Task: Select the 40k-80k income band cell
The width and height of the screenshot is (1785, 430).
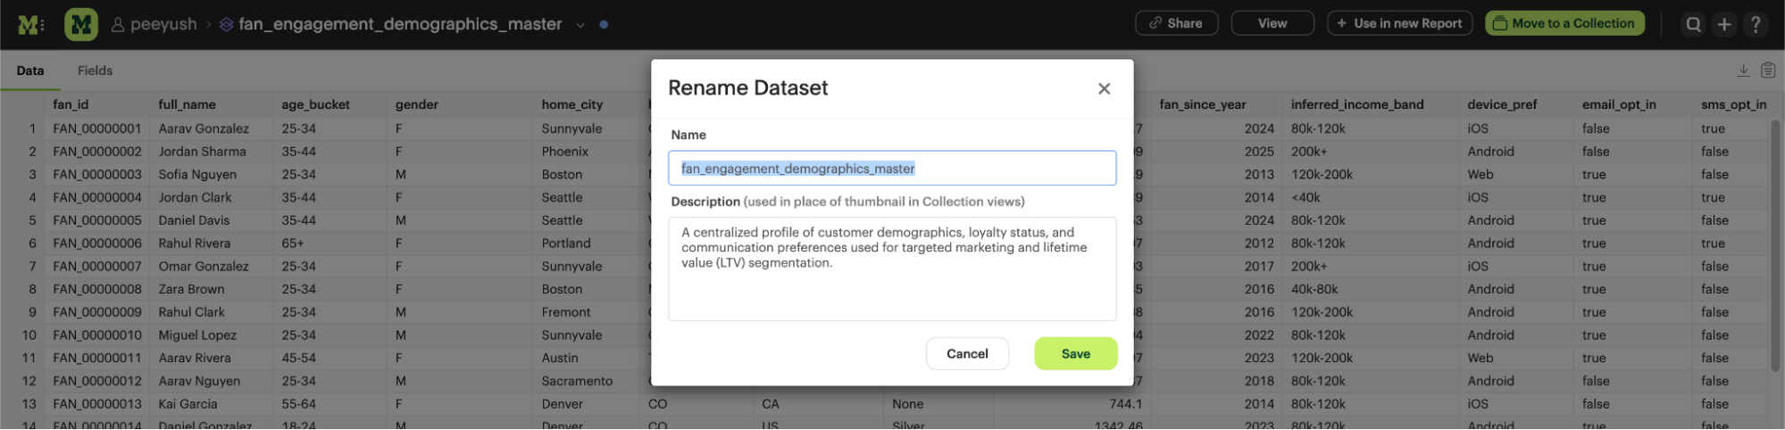Action: pyautogui.click(x=1314, y=289)
